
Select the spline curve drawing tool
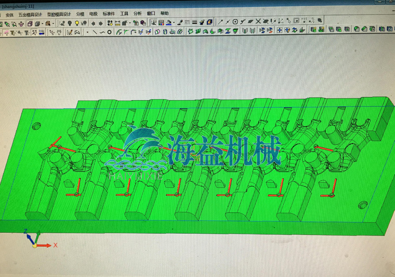pyautogui.click(x=102, y=32)
